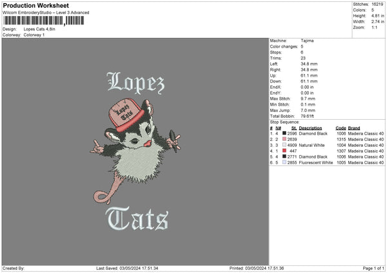Click the Left value 34.8 mm
The height and width of the screenshot is (273, 387).
(x=309, y=64)
